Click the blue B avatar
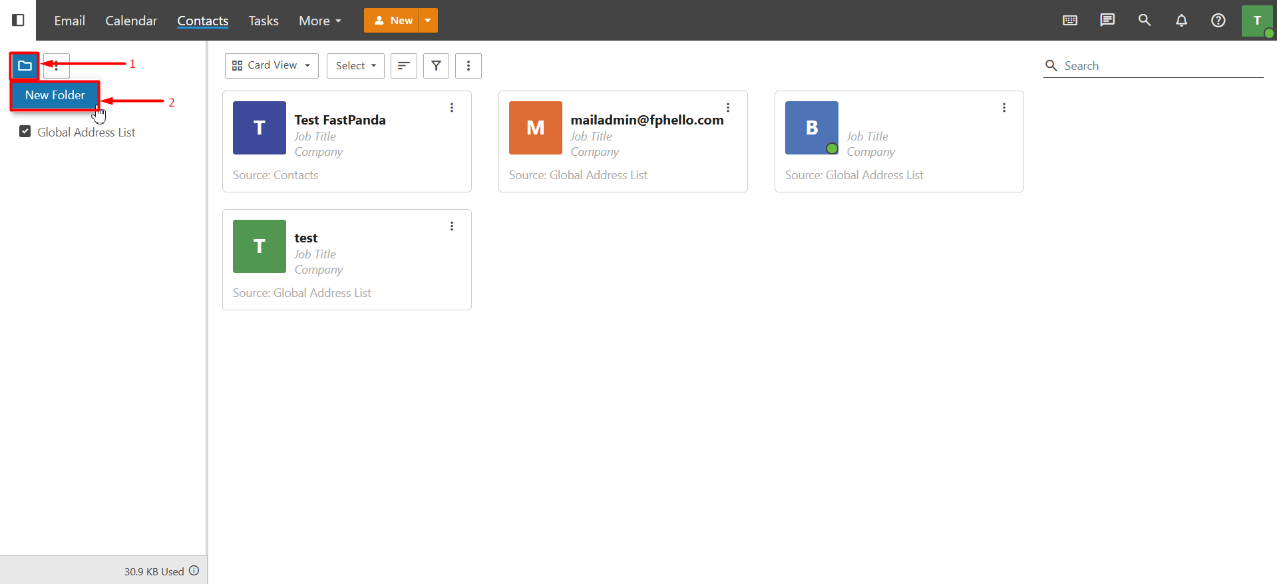The width and height of the screenshot is (1277, 584). point(812,128)
